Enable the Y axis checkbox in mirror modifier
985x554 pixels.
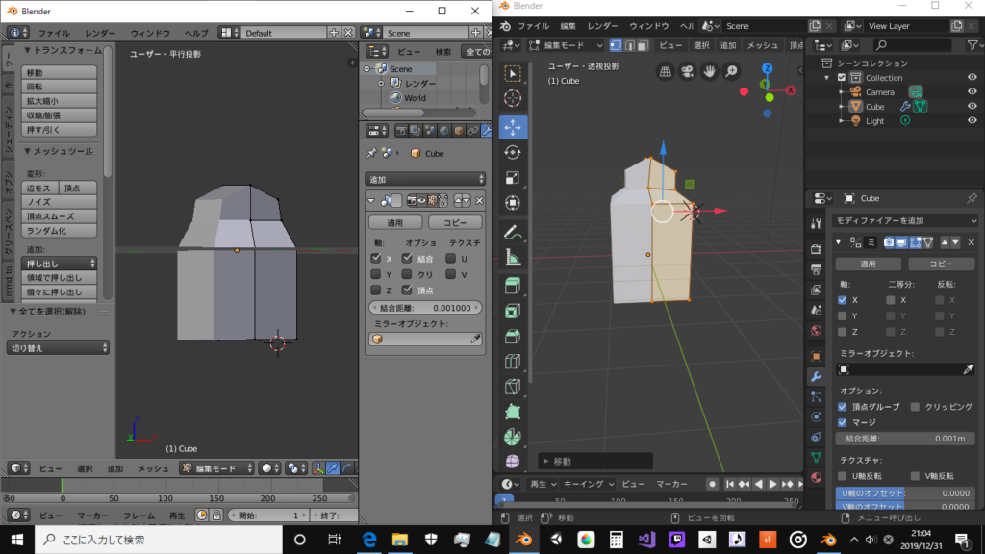click(843, 315)
